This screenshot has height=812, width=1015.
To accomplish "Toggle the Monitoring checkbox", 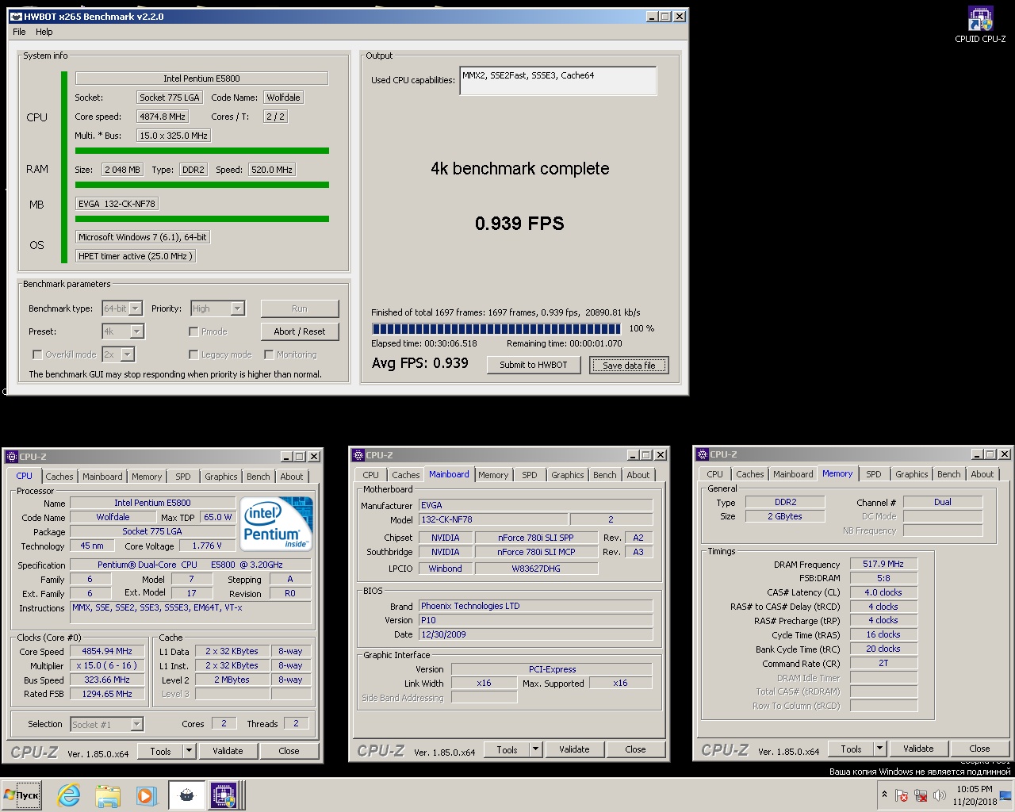I will tap(269, 354).
